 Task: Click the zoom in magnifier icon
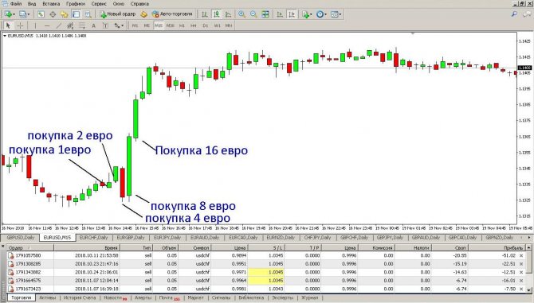click(x=241, y=14)
